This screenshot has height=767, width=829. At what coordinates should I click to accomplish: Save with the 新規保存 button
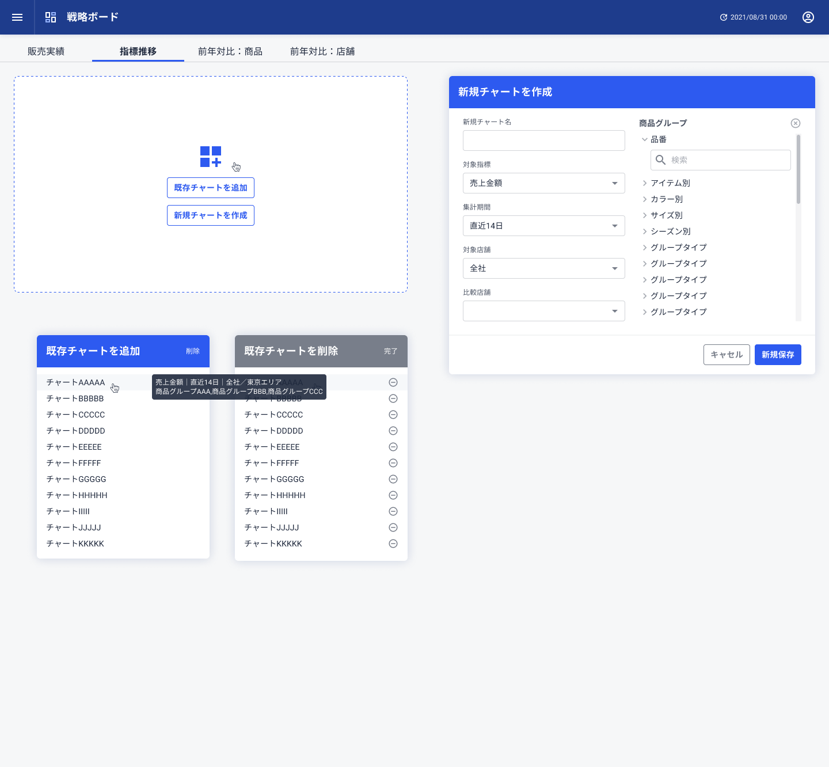(778, 355)
